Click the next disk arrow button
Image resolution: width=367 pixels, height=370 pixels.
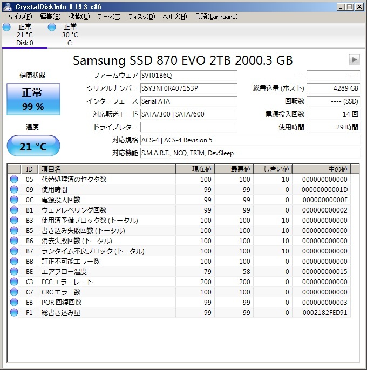(354, 59)
